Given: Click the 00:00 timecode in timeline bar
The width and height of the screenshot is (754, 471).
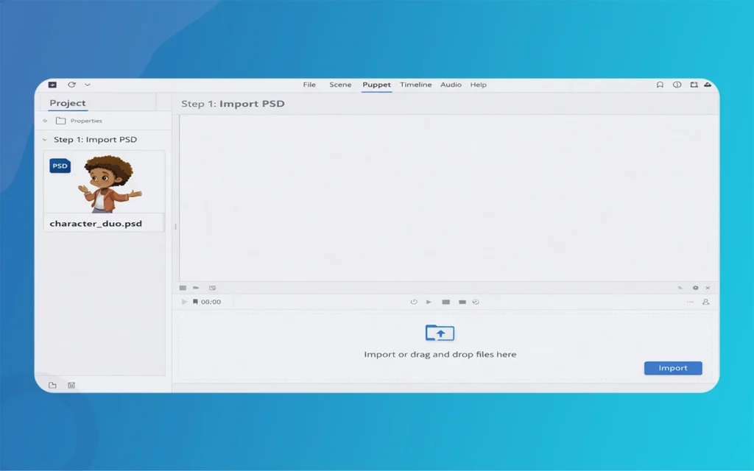Looking at the screenshot, I should click(x=211, y=302).
